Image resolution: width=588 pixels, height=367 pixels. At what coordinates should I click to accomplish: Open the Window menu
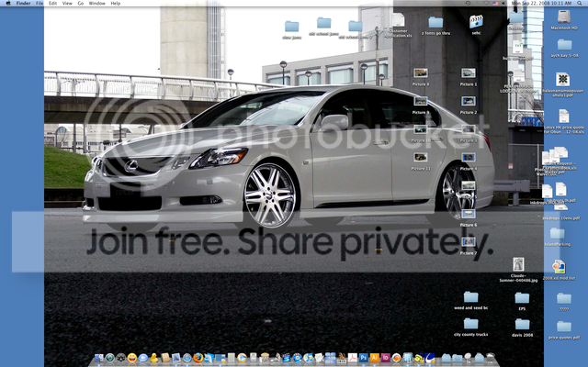[97, 4]
